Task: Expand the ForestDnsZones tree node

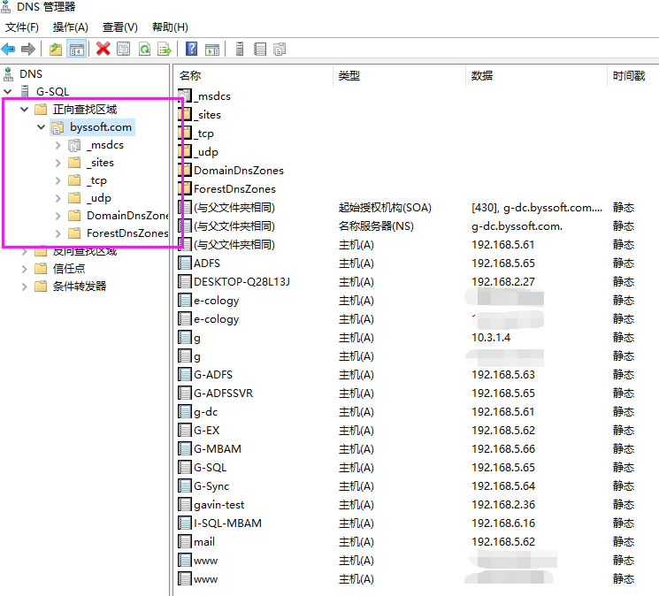Action: [58, 233]
